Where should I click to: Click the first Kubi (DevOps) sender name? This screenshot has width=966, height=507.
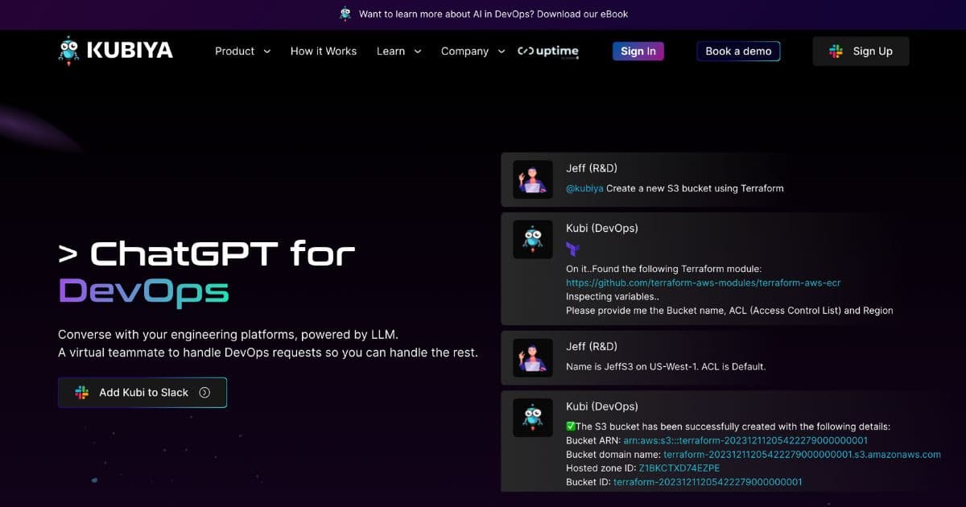602,228
